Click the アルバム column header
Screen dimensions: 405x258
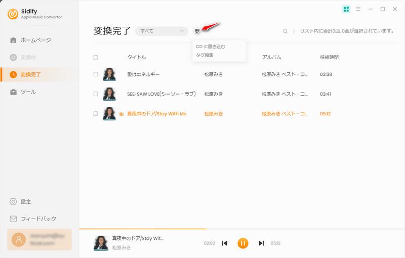point(271,57)
